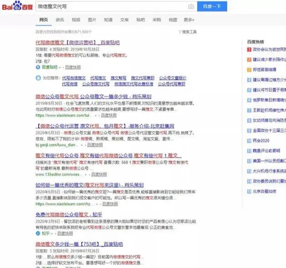Open 百度快照 after 135editor URL
This screenshot has width=286, height=268.
point(99,175)
